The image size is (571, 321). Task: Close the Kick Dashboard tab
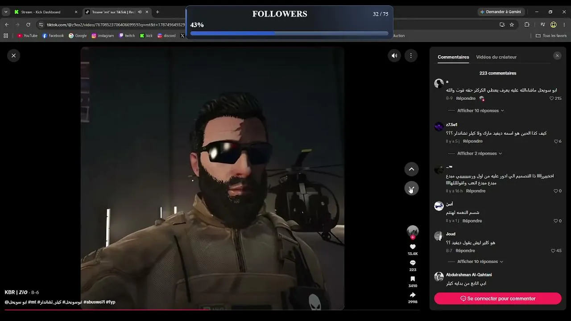[x=76, y=12]
